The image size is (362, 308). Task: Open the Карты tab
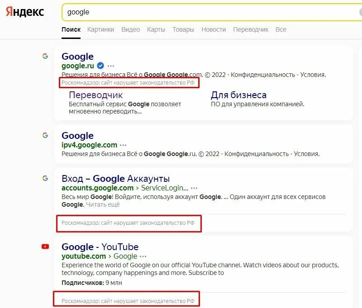[156, 29]
